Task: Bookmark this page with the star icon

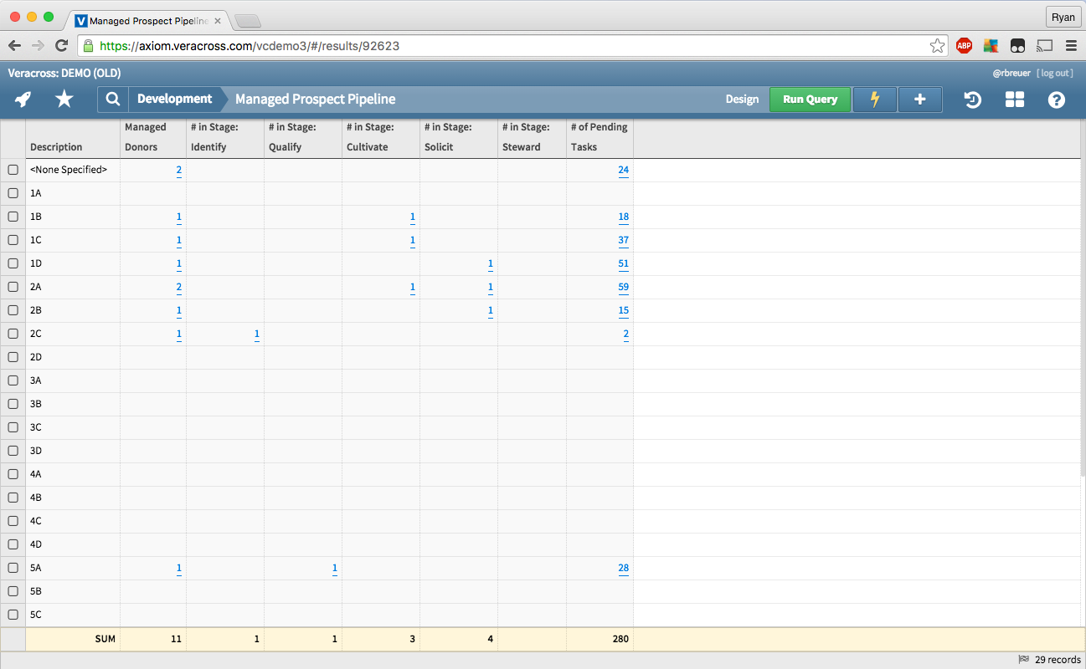Action: (937, 46)
